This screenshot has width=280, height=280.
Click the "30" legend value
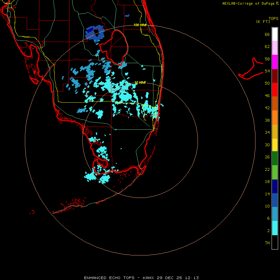(267, 145)
